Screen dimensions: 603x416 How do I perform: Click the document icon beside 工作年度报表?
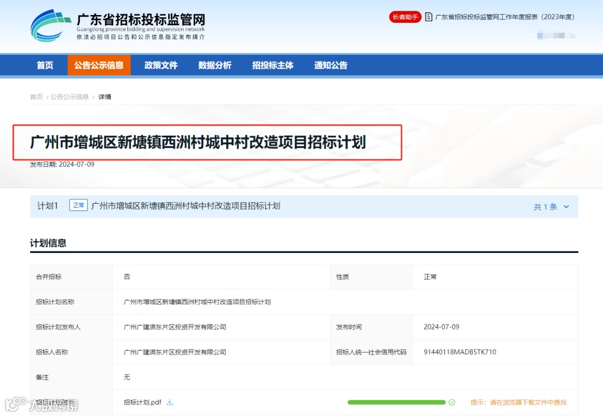tap(428, 17)
